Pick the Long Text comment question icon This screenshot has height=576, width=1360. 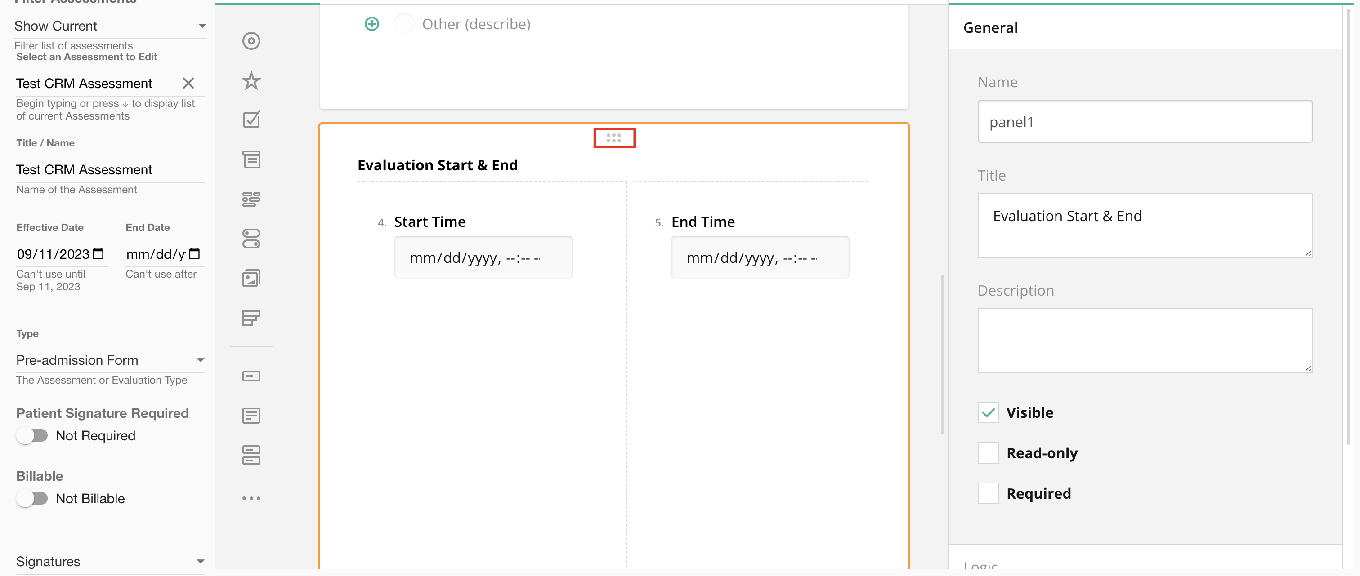point(251,416)
